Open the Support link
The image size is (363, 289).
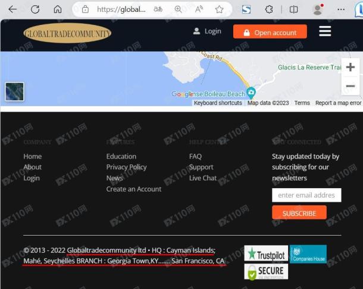201,167
